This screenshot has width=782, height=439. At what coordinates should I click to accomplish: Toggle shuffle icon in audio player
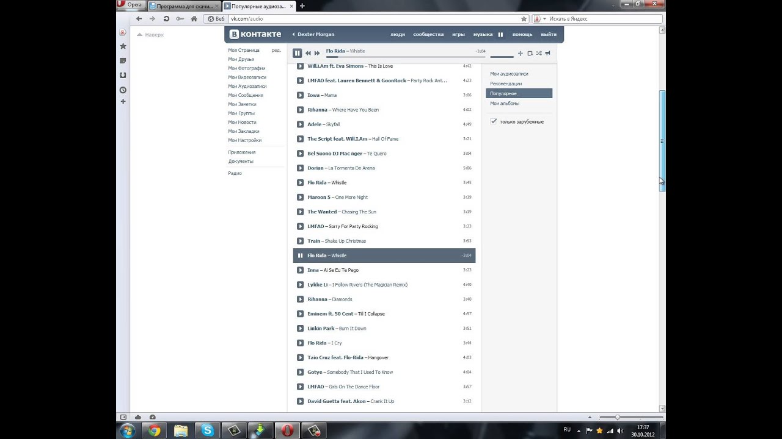click(539, 53)
